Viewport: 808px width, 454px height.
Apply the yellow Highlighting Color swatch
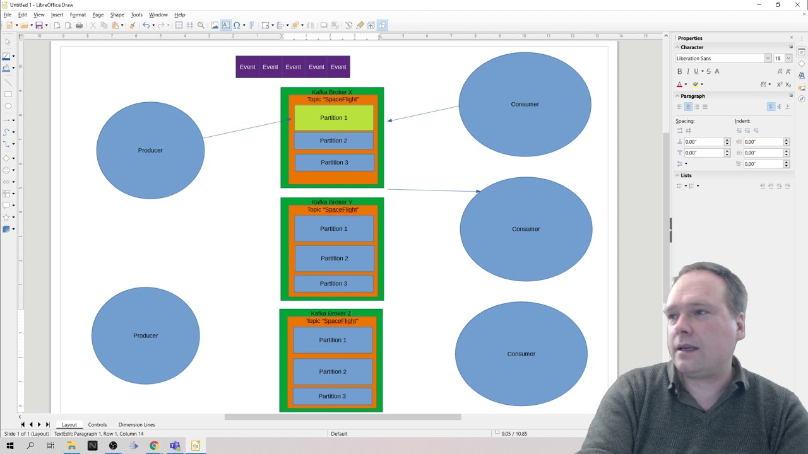696,84
